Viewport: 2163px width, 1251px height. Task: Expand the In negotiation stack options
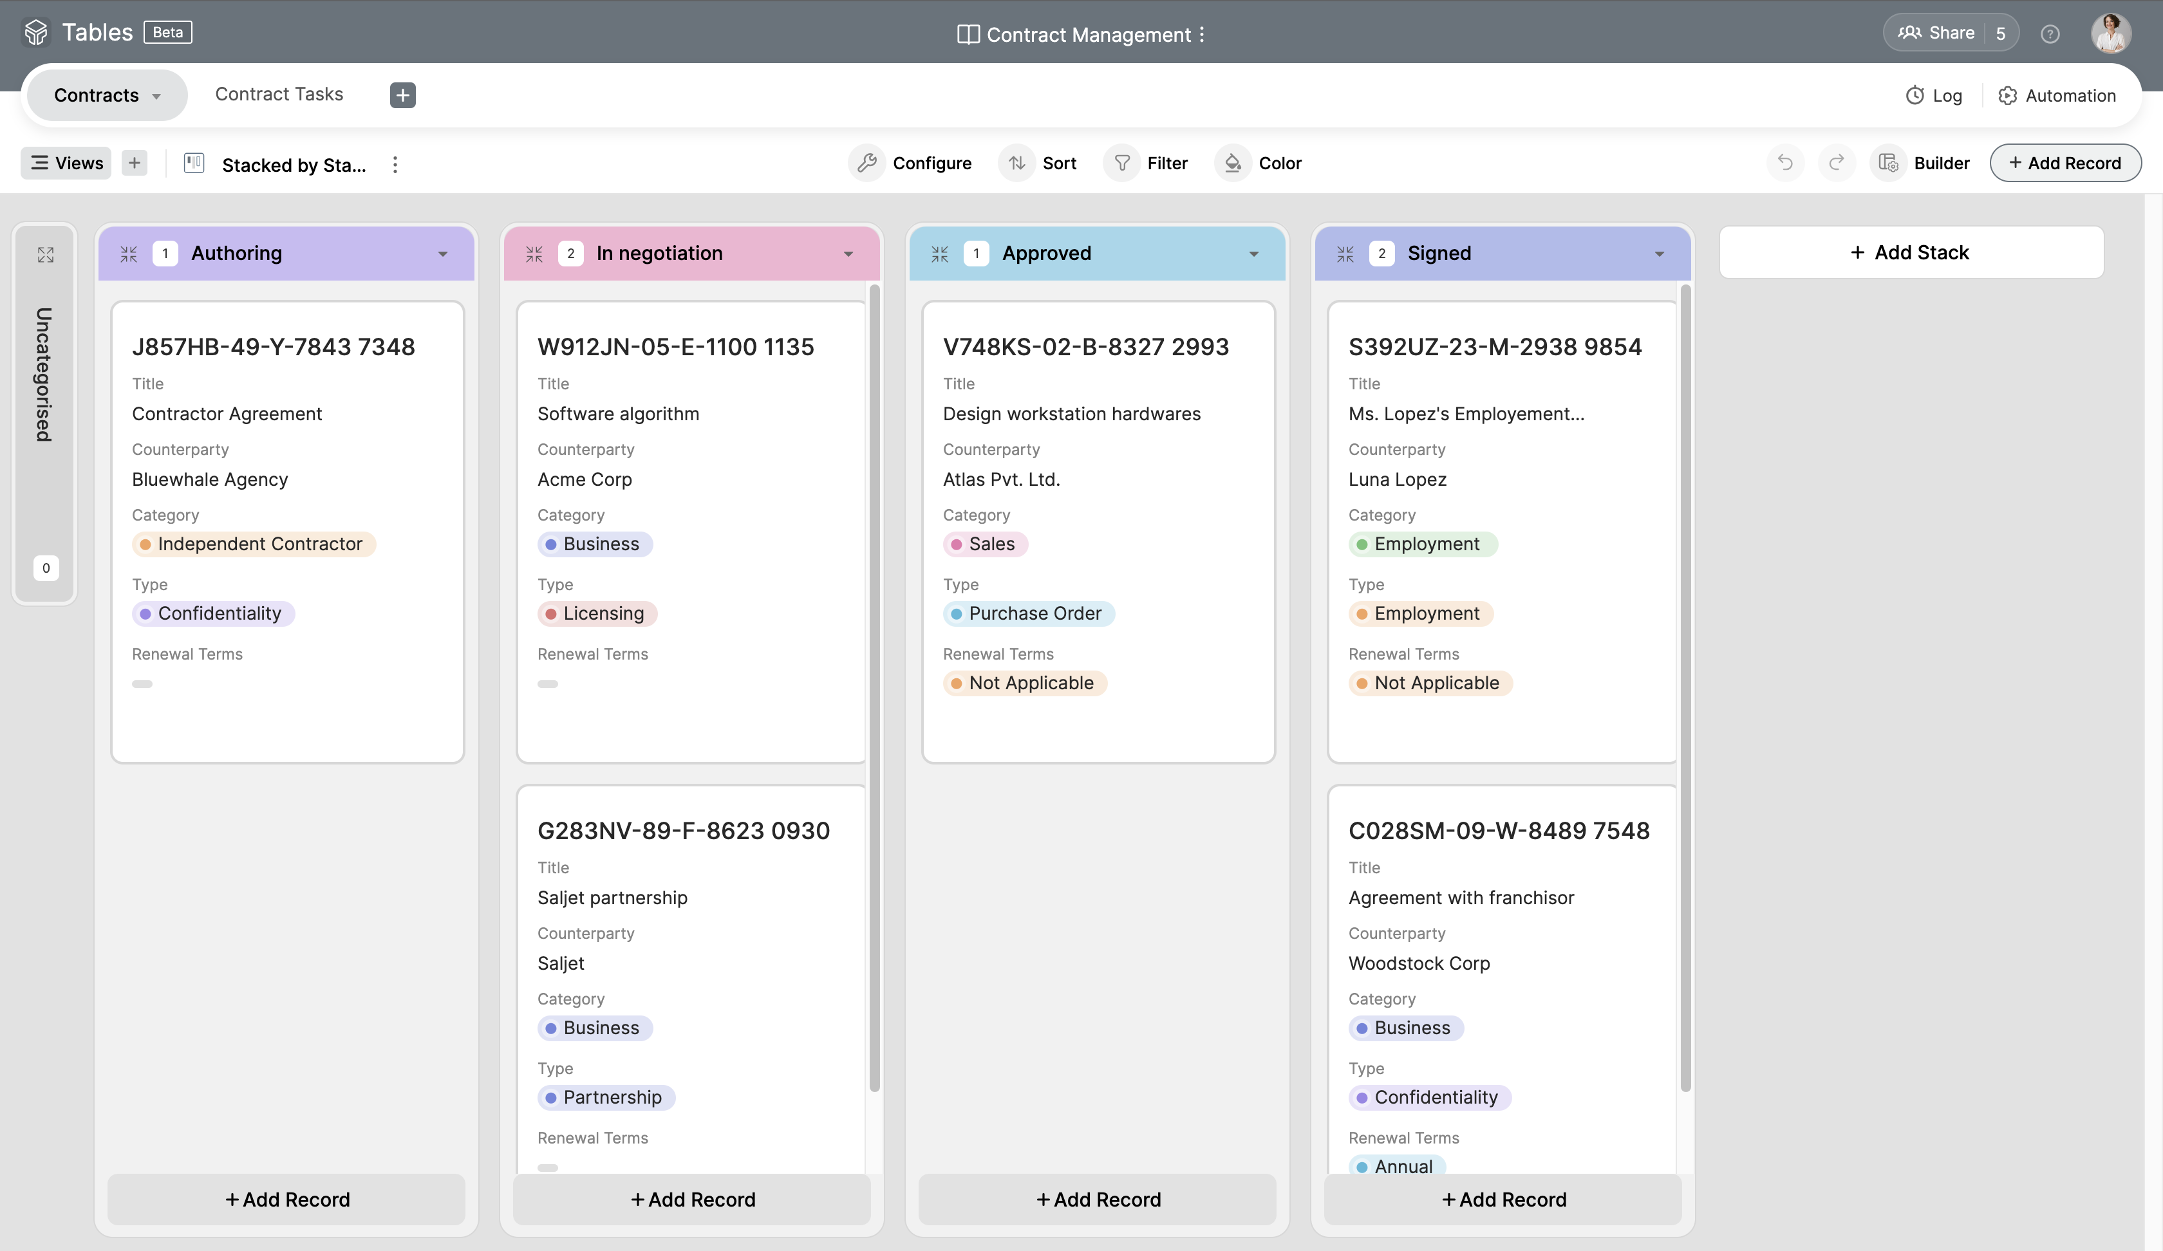point(849,253)
